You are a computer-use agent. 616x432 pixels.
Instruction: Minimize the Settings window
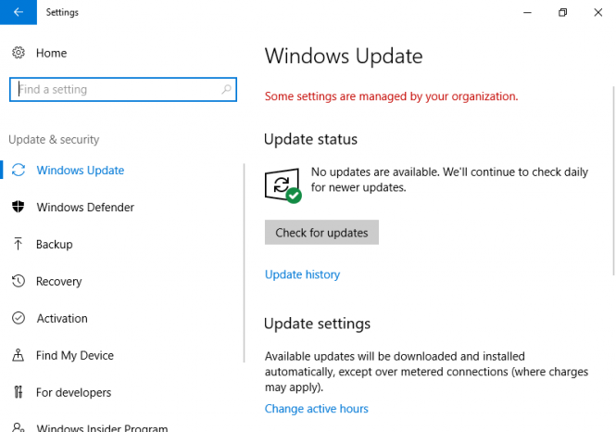tap(527, 12)
